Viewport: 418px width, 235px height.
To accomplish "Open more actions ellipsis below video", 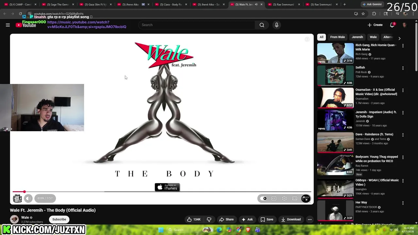I will pyautogui.click(x=310, y=219).
